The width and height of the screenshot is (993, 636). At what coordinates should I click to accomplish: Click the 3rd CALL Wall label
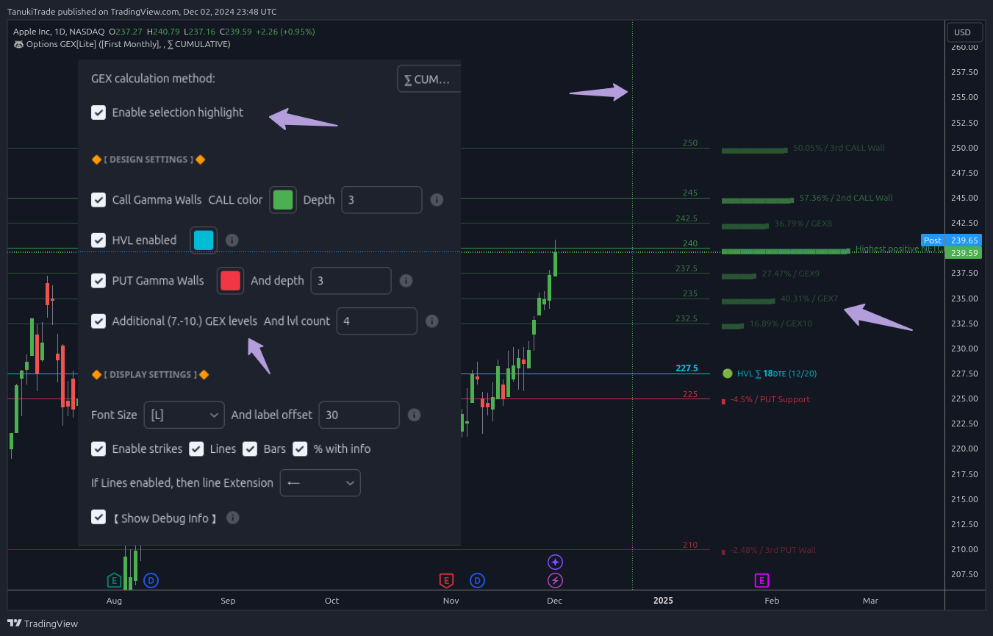pyautogui.click(x=839, y=148)
